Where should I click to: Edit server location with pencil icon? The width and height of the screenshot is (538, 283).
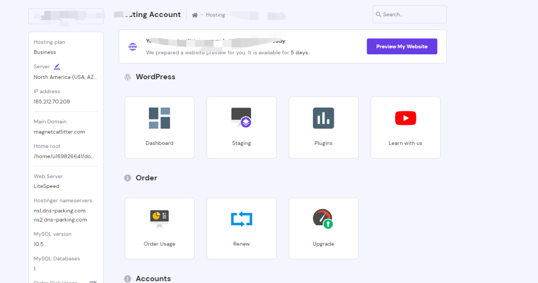click(x=57, y=66)
